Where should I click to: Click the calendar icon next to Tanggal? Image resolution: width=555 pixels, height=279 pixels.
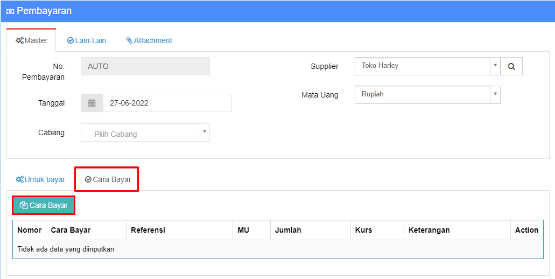[x=92, y=103]
